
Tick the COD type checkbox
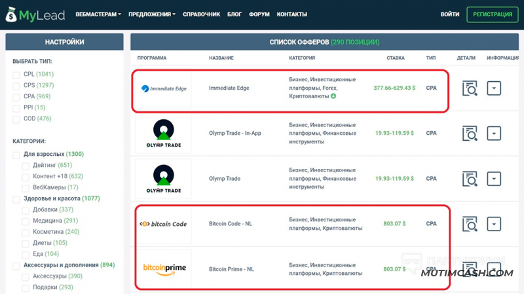tap(16, 119)
